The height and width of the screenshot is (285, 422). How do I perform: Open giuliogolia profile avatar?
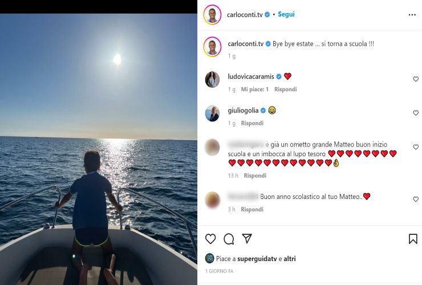(x=212, y=113)
